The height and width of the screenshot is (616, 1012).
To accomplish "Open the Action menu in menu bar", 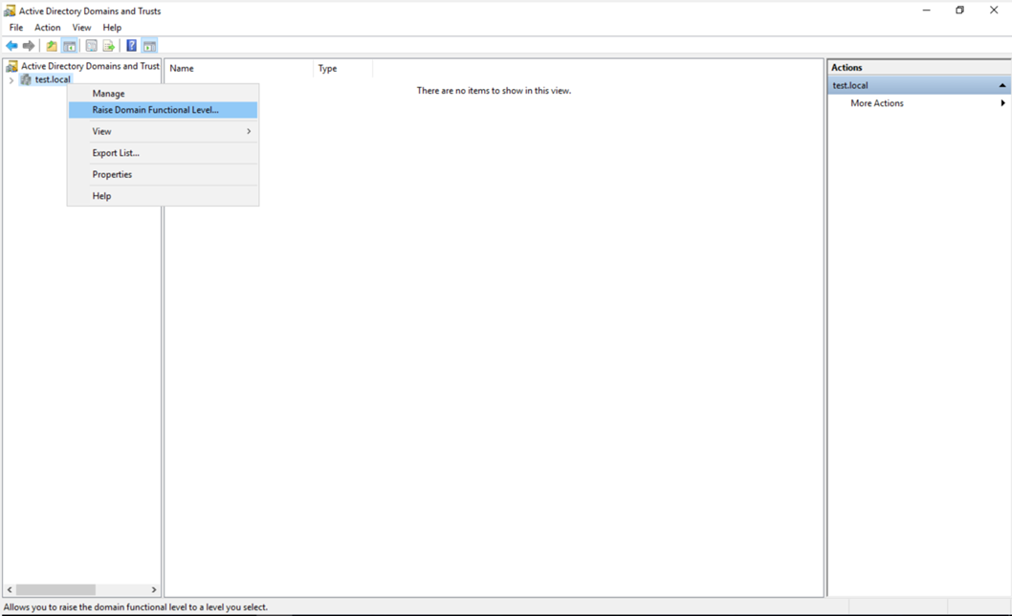I will tap(47, 28).
